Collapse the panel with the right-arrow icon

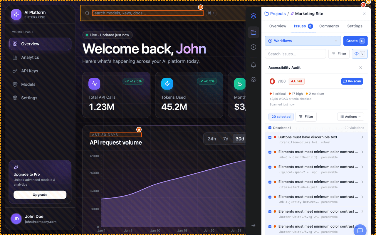pyautogui.click(x=254, y=225)
